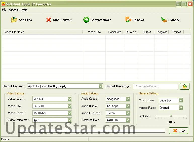The image size is (194, 142).
Task: Click the Stop Convert text label
Action: (x=62, y=20)
